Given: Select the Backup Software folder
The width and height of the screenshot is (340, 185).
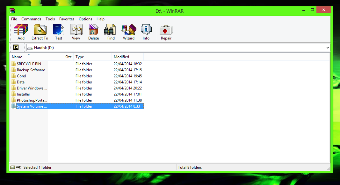Looking at the screenshot, I should (31, 70).
